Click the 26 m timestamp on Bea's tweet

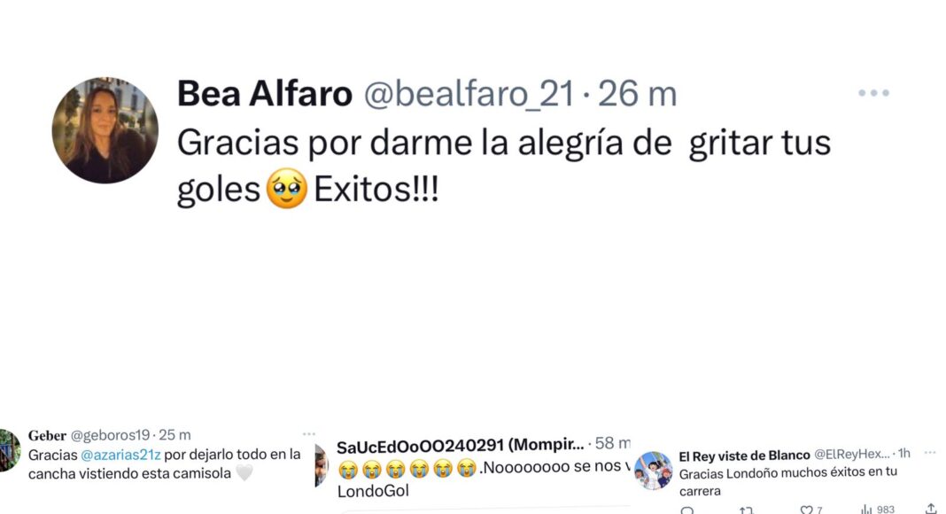pos(637,94)
